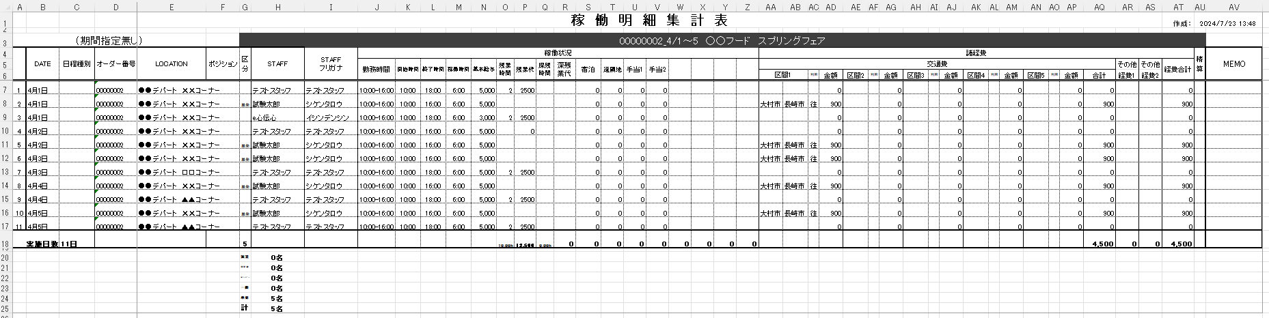Select the 精算 header cell
This screenshot has height=318, width=1269.
1199,64
